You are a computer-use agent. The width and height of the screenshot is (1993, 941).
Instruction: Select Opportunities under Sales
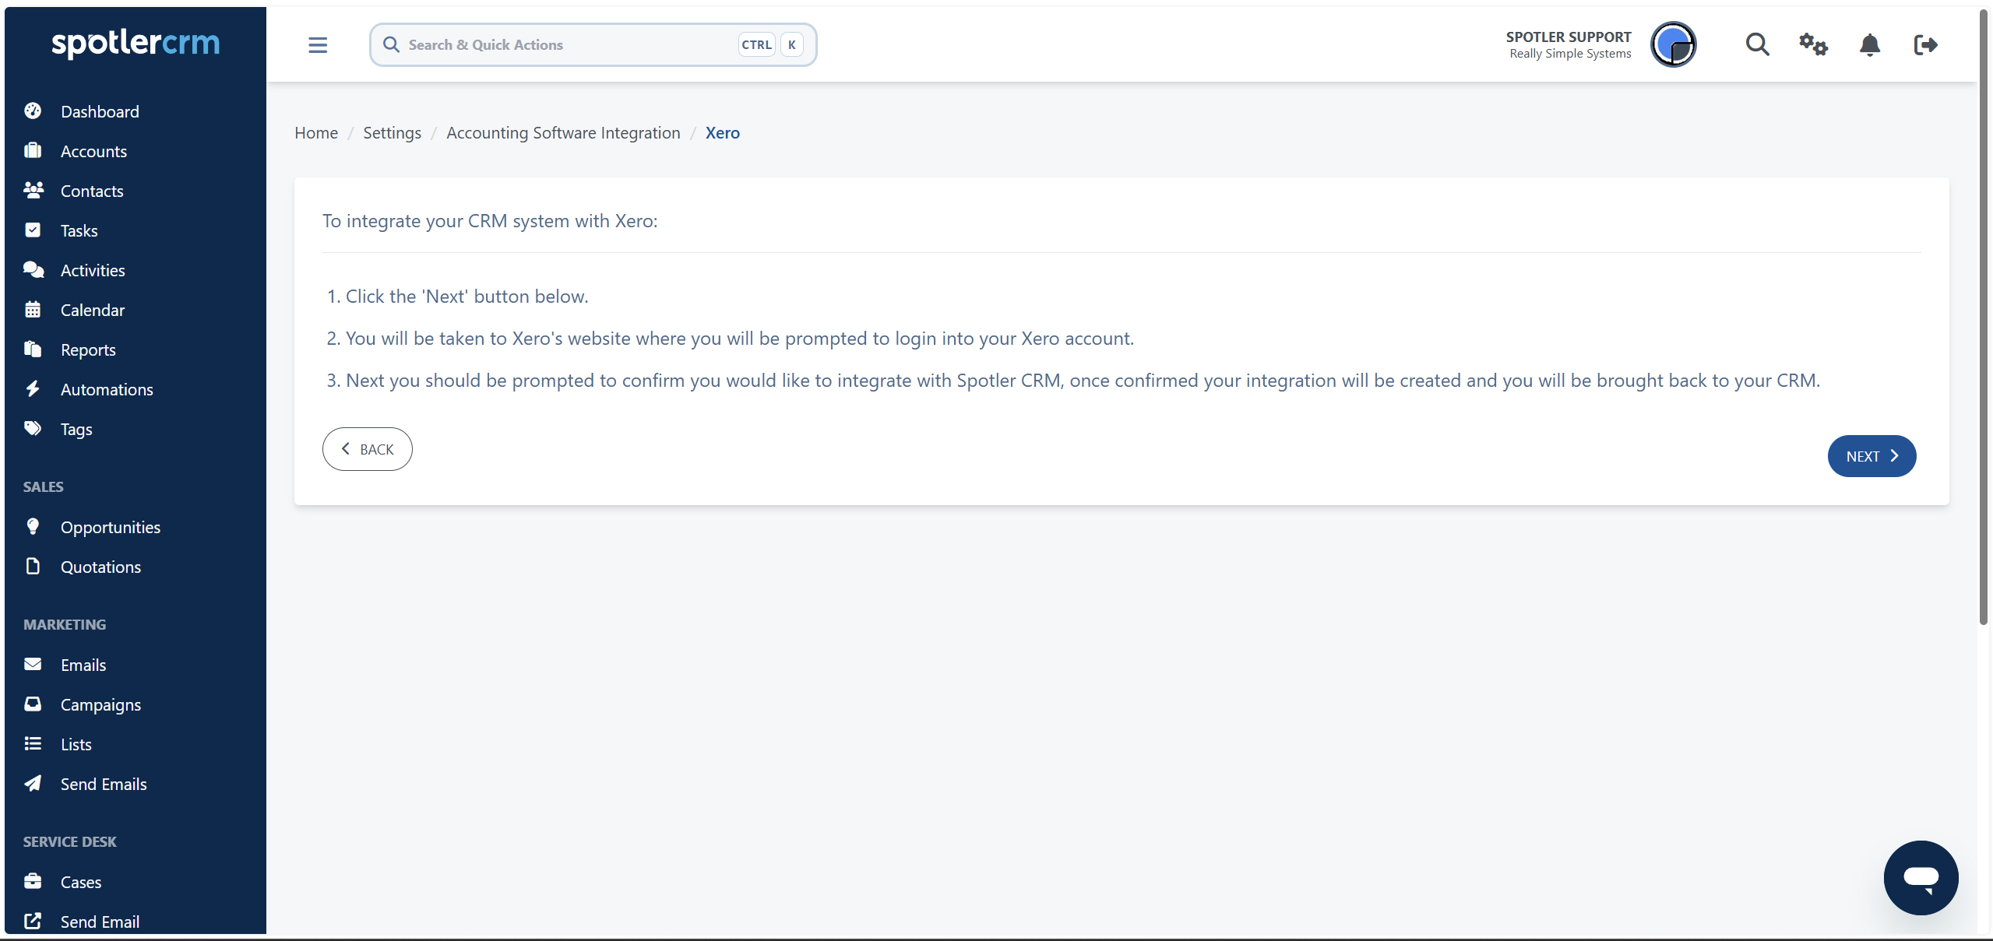tap(111, 527)
